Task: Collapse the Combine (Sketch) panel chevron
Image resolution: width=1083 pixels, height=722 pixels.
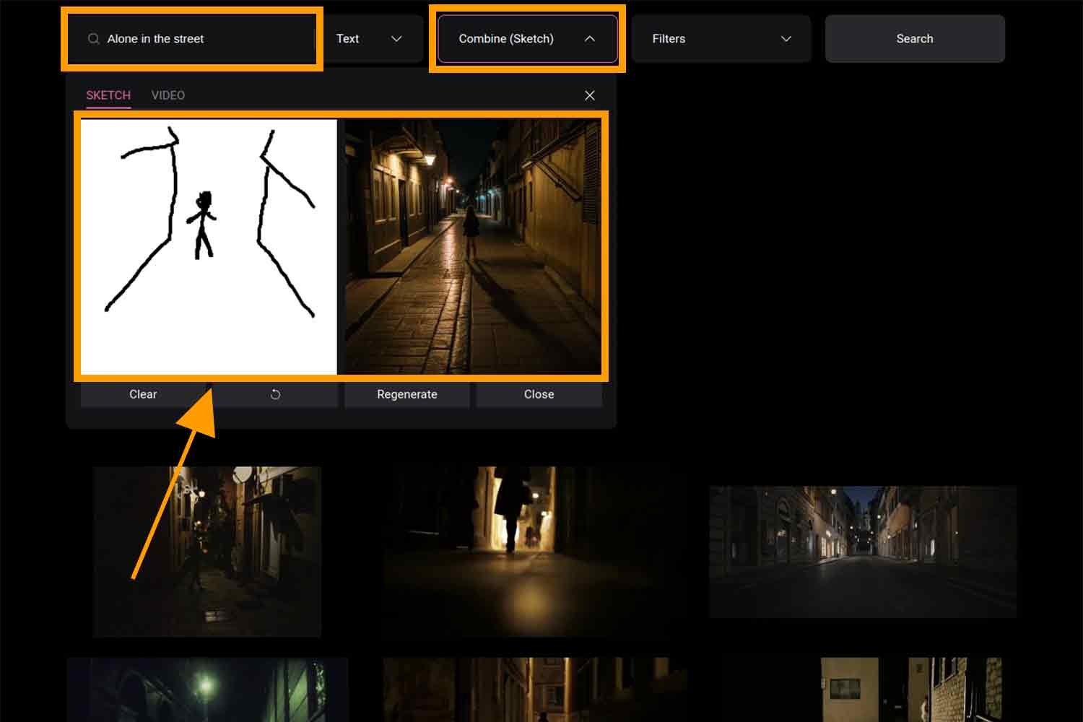Action: [x=591, y=39]
